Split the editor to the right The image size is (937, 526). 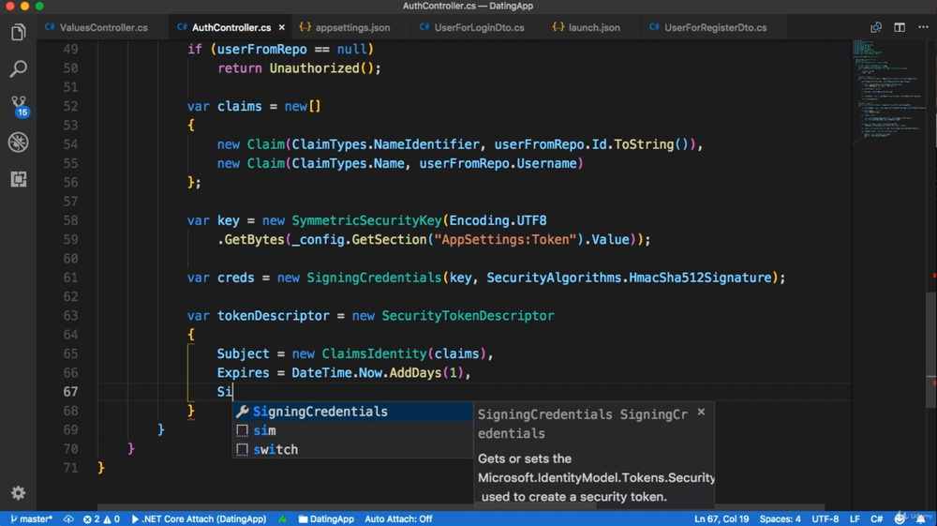pyautogui.click(x=900, y=27)
